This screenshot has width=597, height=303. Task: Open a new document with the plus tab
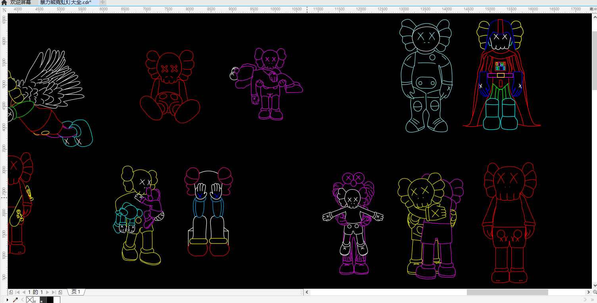103,2
